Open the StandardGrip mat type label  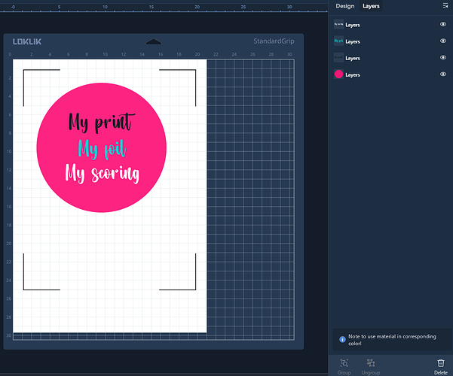pos(274,41)
